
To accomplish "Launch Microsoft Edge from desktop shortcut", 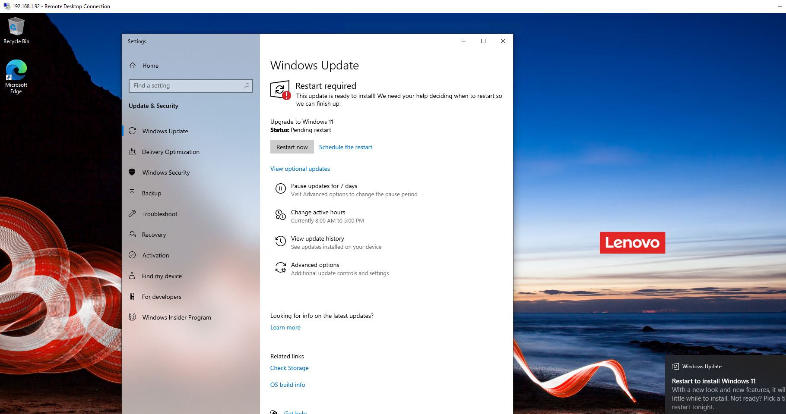I will pyautogui.click(x=16, y=71).
